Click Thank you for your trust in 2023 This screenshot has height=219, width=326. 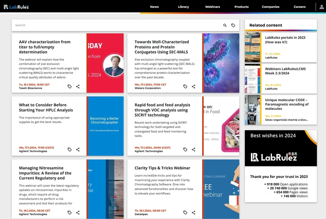pos(279,177)
